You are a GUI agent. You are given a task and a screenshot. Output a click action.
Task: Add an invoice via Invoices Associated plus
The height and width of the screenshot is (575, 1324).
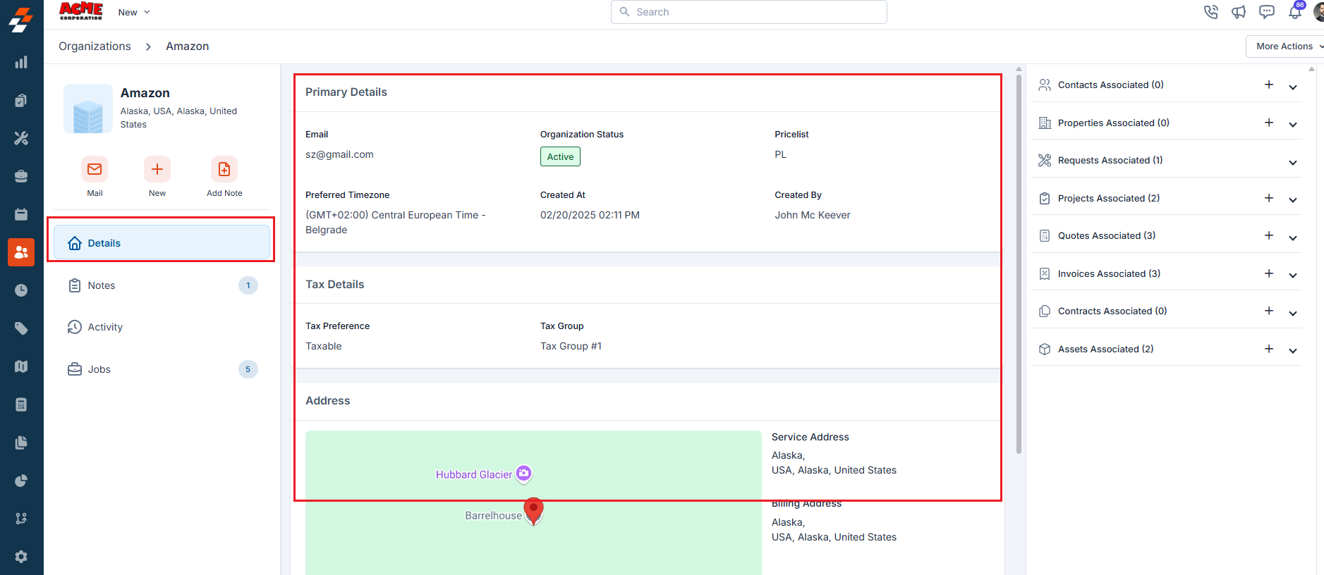pos(1269,273)
